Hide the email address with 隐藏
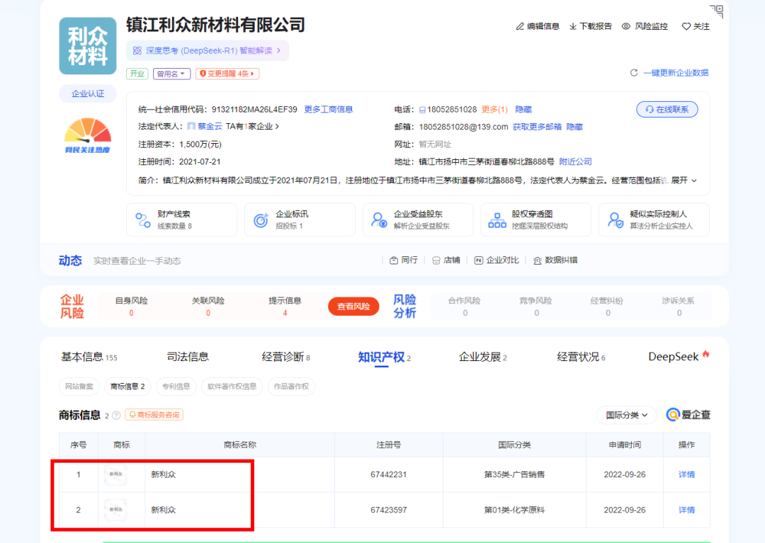This screenshot has height=543, width=765. pyautogui.click(x=574, y=127)
